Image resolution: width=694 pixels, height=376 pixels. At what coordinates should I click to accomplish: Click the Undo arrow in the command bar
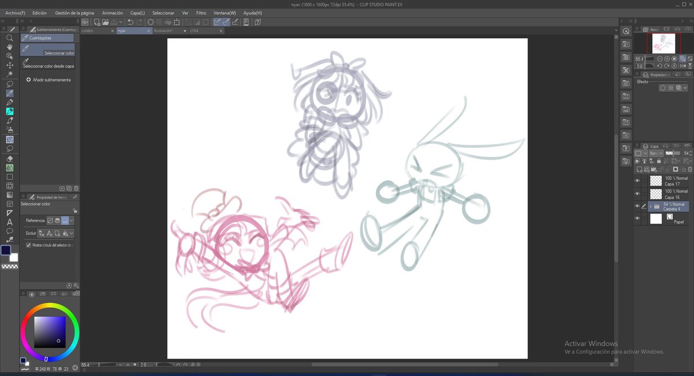pyautogui.click(x=130, y=22)
